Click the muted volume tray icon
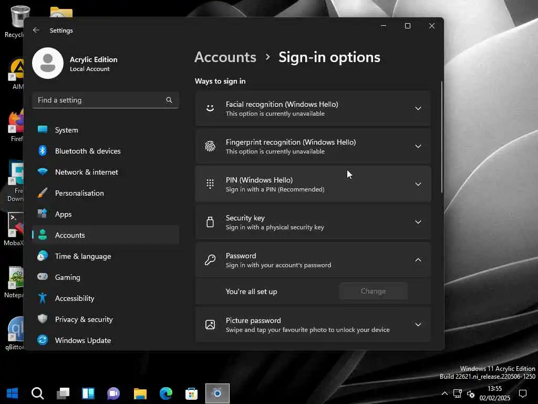The image size is (538, 404). (471, 393)
